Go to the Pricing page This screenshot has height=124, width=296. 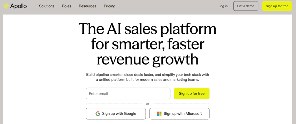click(110, 6)
